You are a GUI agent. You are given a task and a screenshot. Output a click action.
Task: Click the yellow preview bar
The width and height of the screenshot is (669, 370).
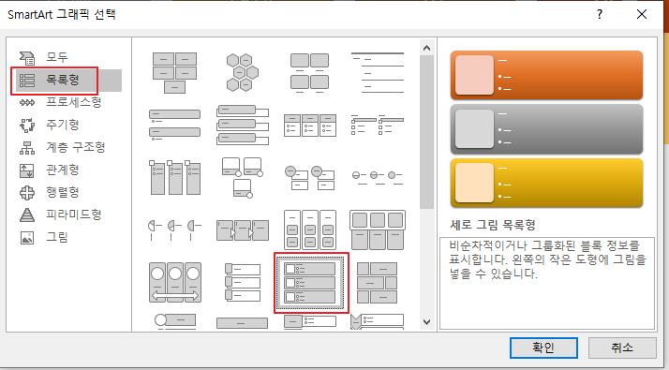(x=546, y=183)
